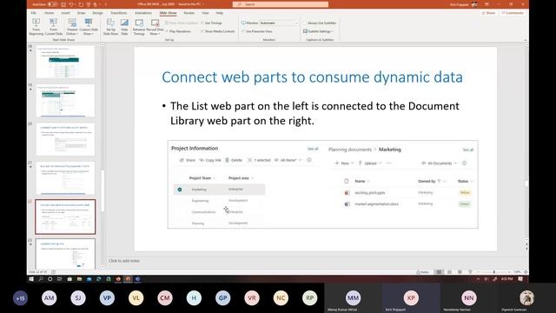The height and width of the screenshot is (313, 556).
Task: Open the File tab
Action: pyautogui.click(x=33, y=13)
